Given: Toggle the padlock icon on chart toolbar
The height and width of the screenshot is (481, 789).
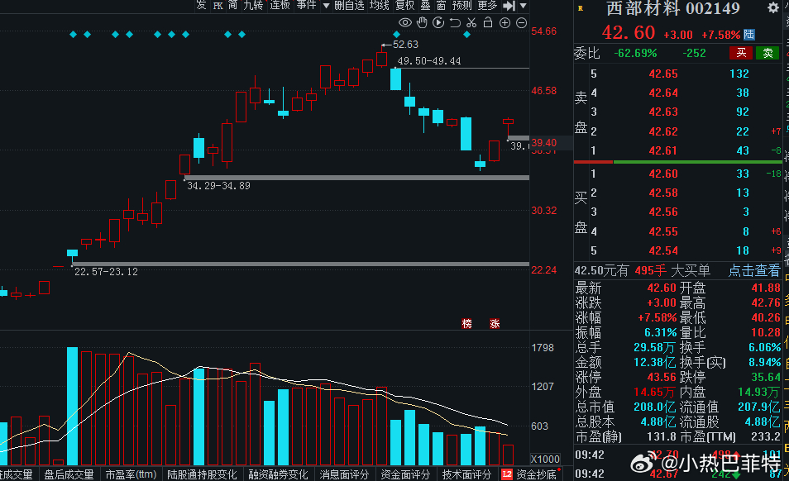Looking at the screenshot, I should pos(488,22).
